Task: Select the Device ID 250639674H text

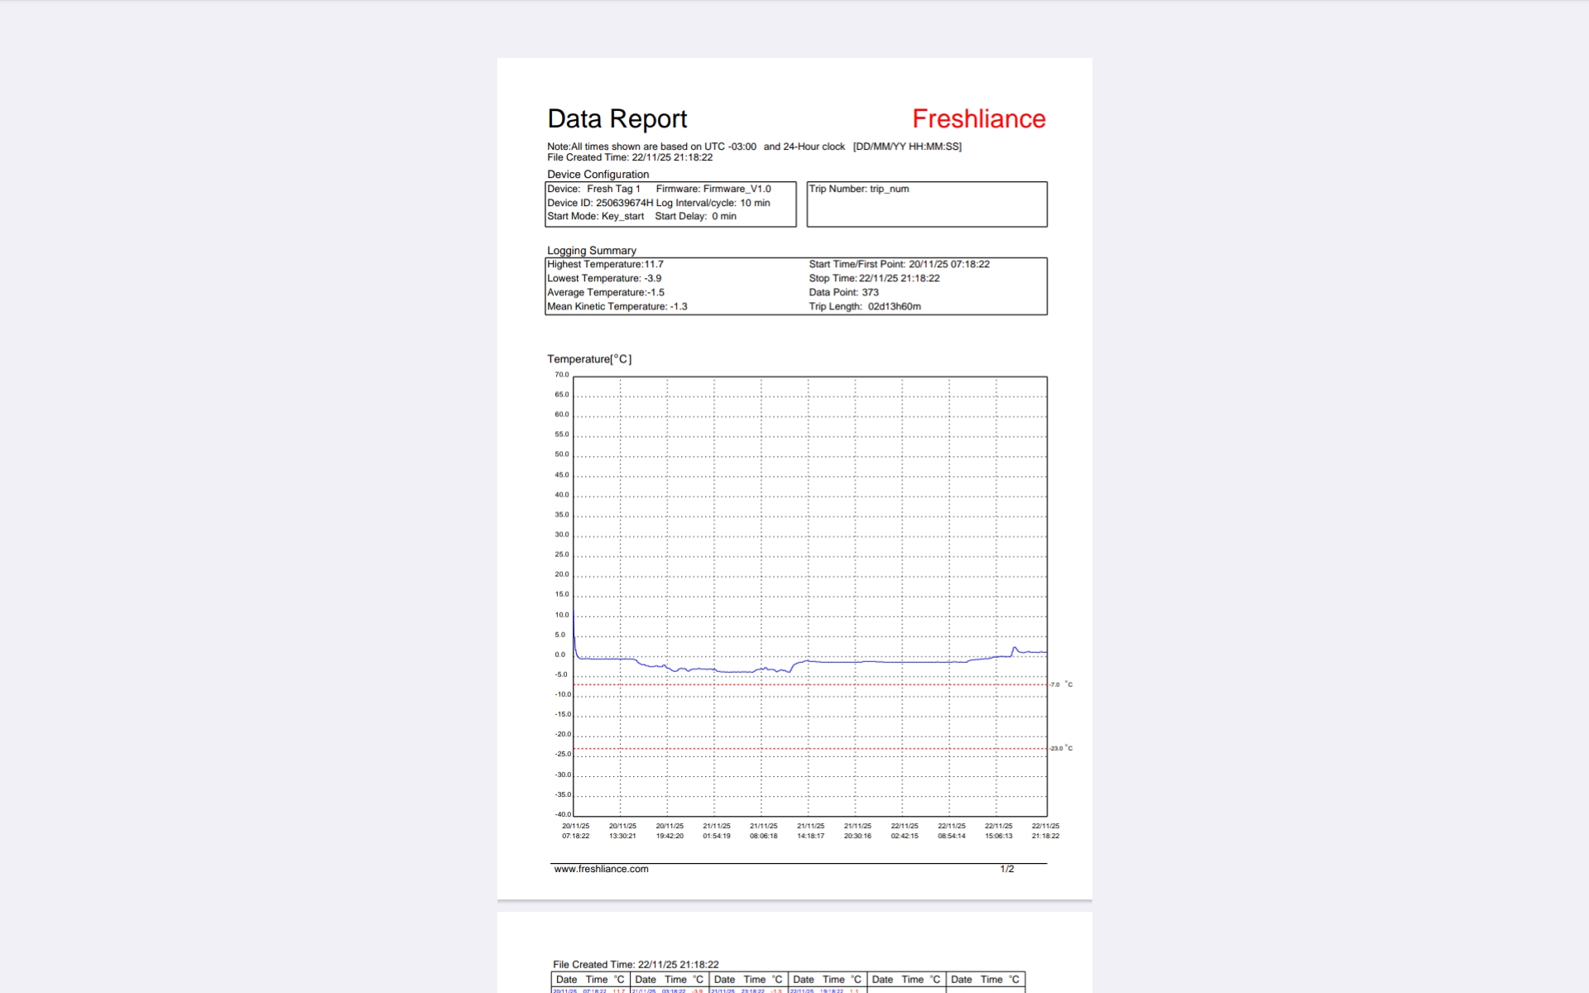Action: [x=600, y=203]
